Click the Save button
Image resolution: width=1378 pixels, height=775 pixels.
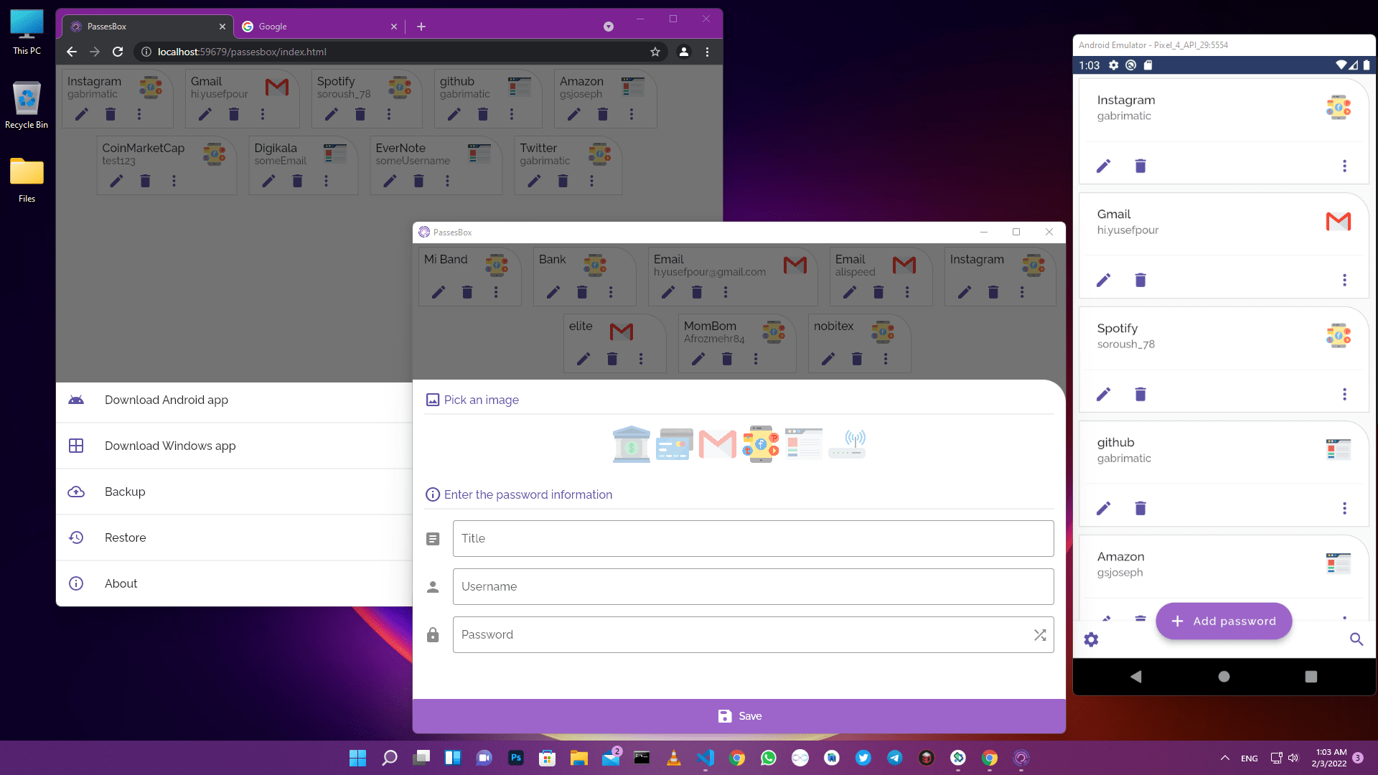point(739,716)
